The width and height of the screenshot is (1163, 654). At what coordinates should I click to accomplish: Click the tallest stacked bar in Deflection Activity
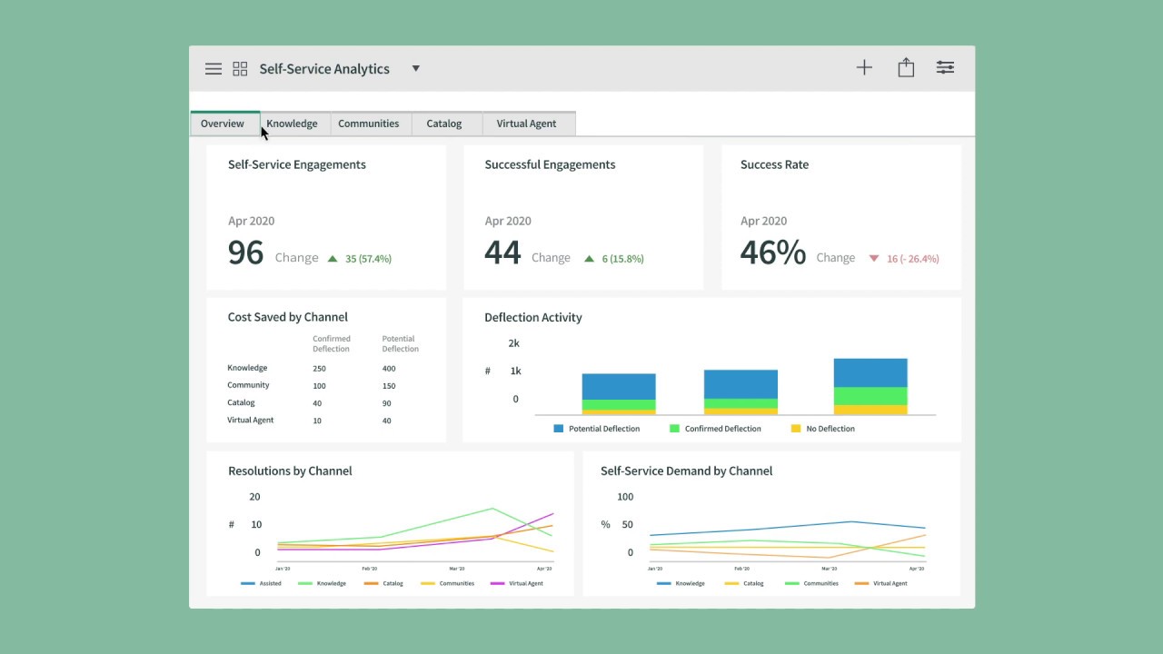coord(870,387)
